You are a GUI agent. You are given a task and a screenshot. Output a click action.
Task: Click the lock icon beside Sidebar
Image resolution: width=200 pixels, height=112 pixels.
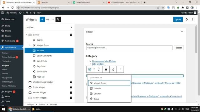(x=71, y=35)
